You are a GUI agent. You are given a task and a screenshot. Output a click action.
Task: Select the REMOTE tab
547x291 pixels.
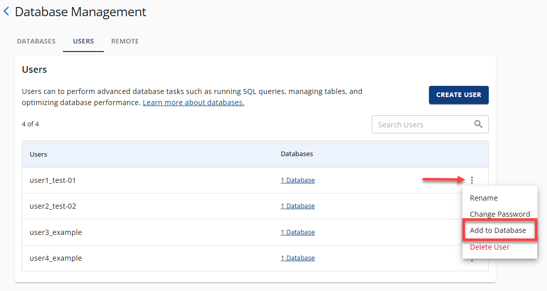125,41
